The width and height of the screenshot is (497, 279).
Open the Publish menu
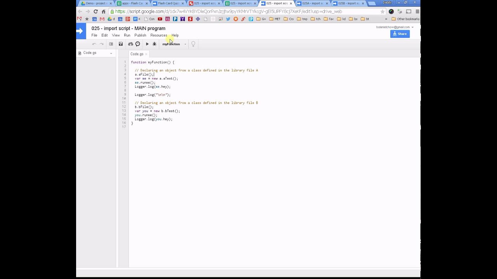click(140, 35)
